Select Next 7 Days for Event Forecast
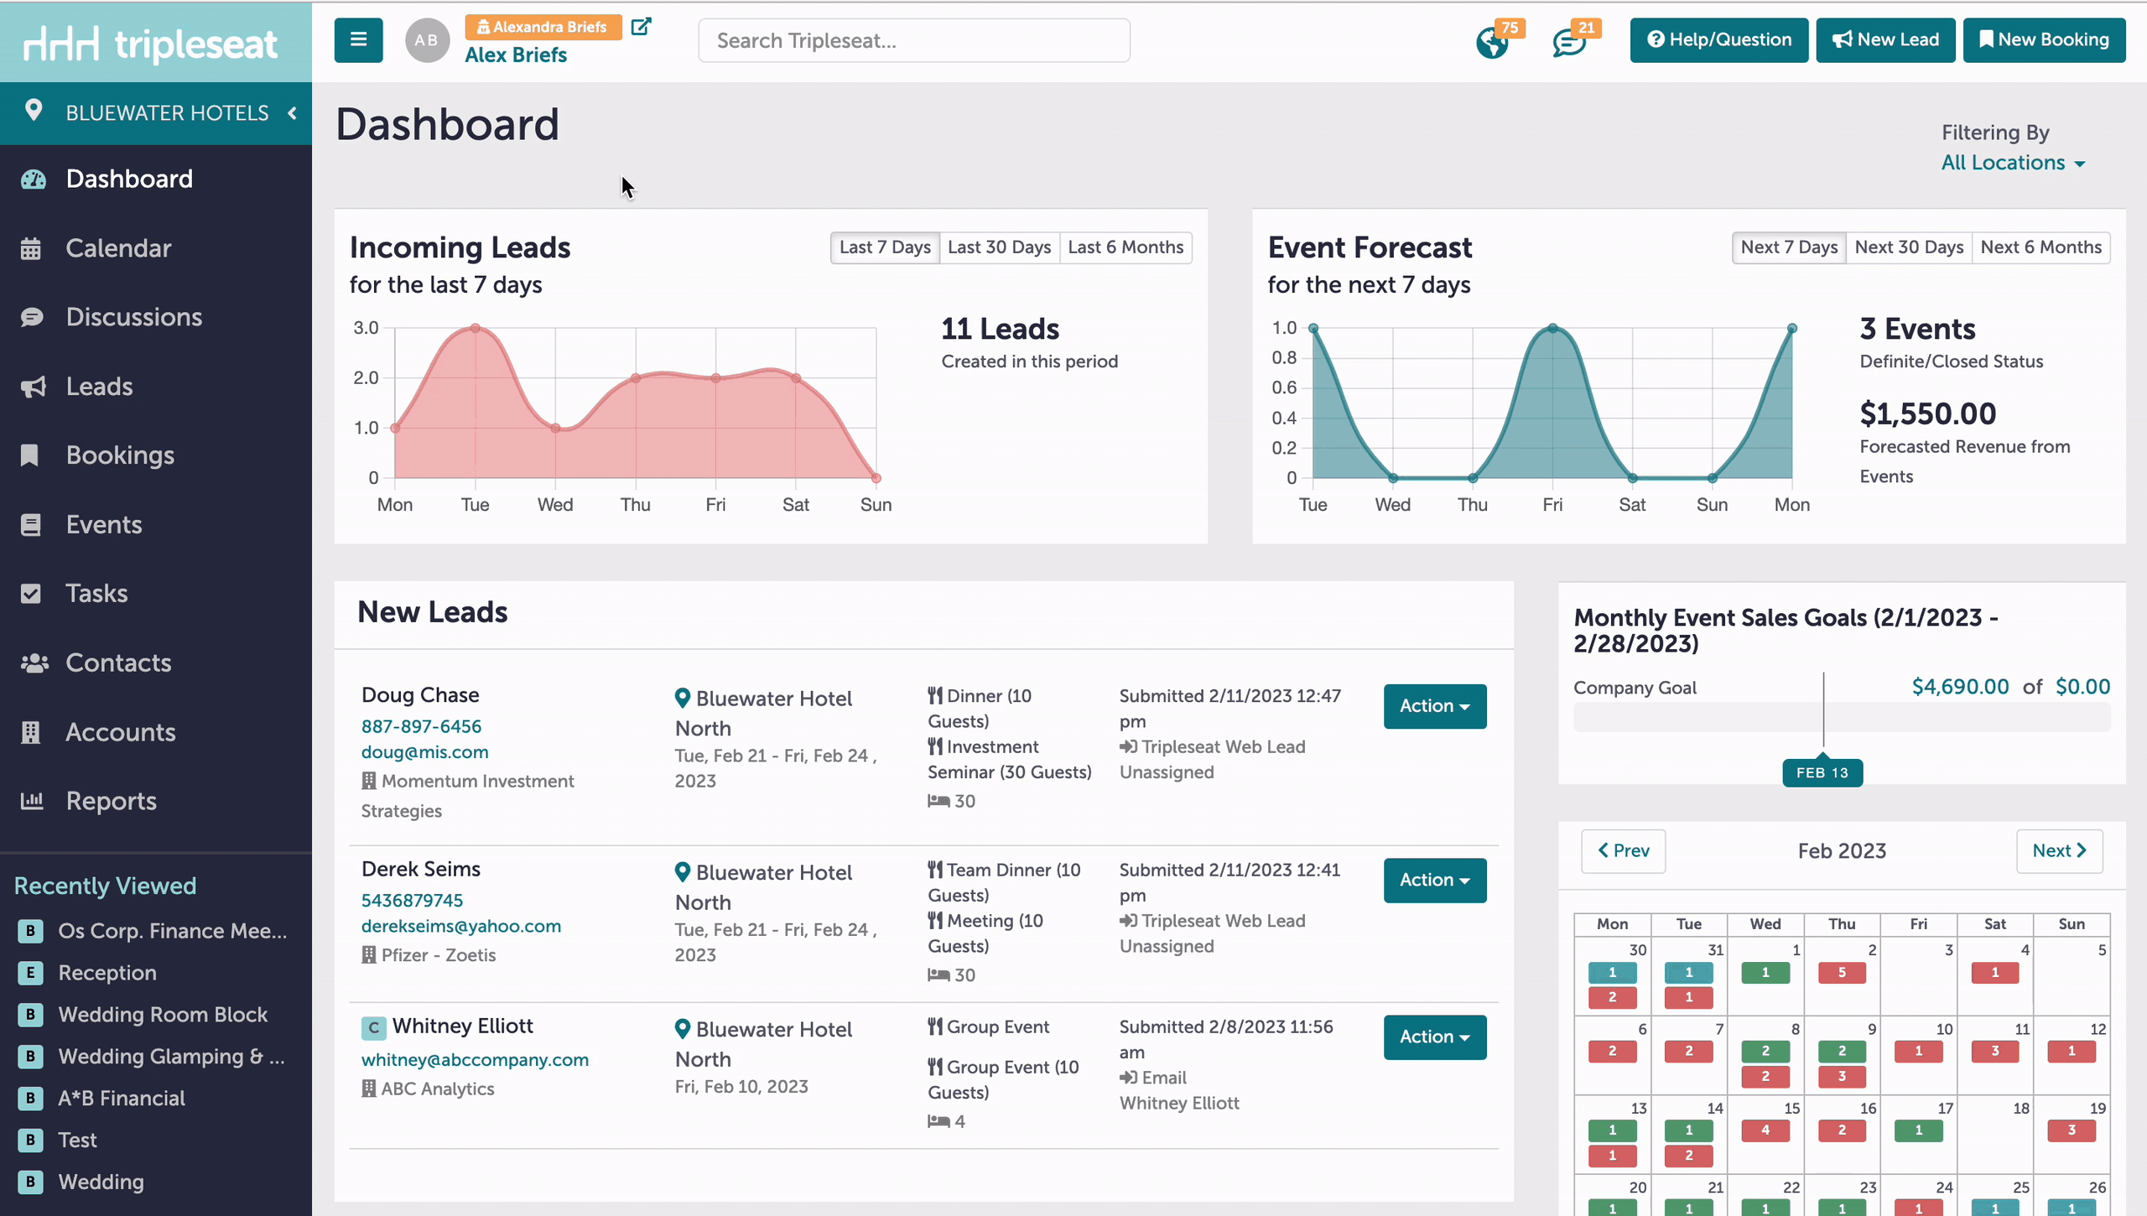The height and width of the screenshot is (1216, 2147). coord(1789,247)
